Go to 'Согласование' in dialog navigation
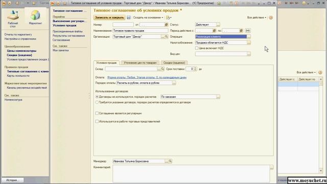This screenshot has width=327, height=184. point(61,40)
